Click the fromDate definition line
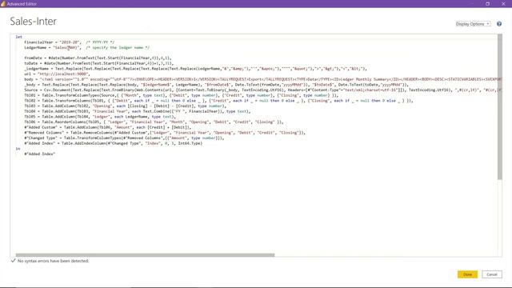 (x=98, y=58)
